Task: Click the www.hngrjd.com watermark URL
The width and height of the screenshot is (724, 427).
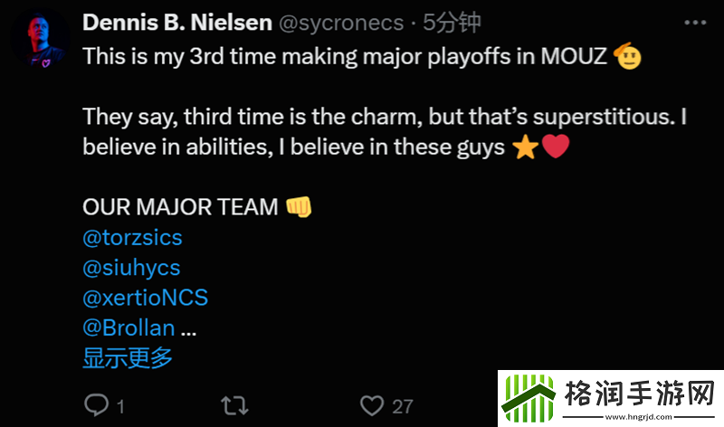Action: (x=639, y=418)
